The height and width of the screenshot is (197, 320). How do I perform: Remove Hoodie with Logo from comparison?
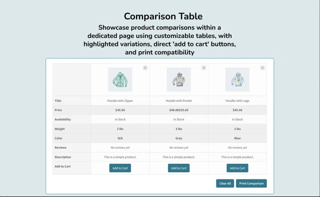pos(262,68)
